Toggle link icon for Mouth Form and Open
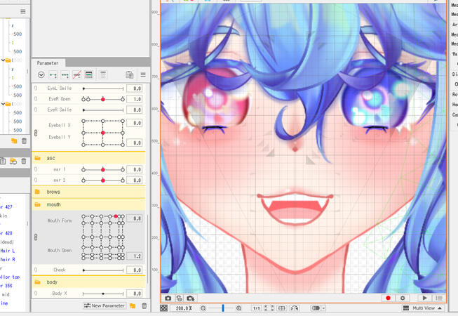This screenshot has width=458, height=316. (36, 237)
